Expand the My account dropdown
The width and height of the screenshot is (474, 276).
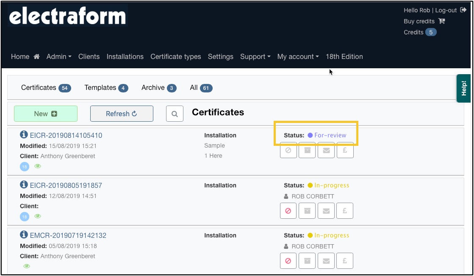pyautogui.click(x=298, y=56)
